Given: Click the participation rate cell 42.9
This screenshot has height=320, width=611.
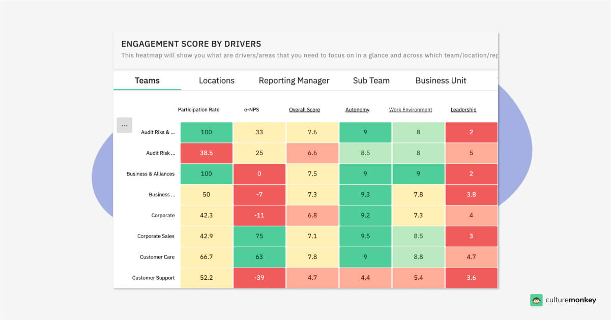Looking at the screenshot, I should 207,236.
